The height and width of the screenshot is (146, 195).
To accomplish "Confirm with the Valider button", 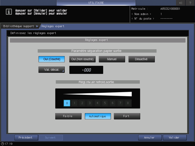I will (x=175, y=138).
